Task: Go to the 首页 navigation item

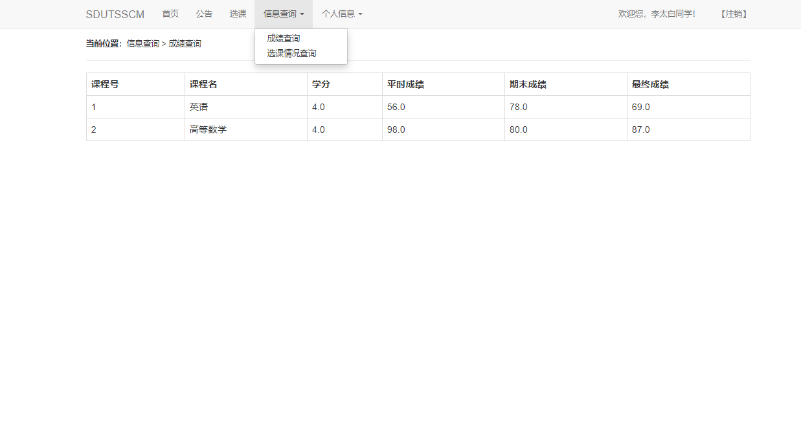Action: point(170,14)
